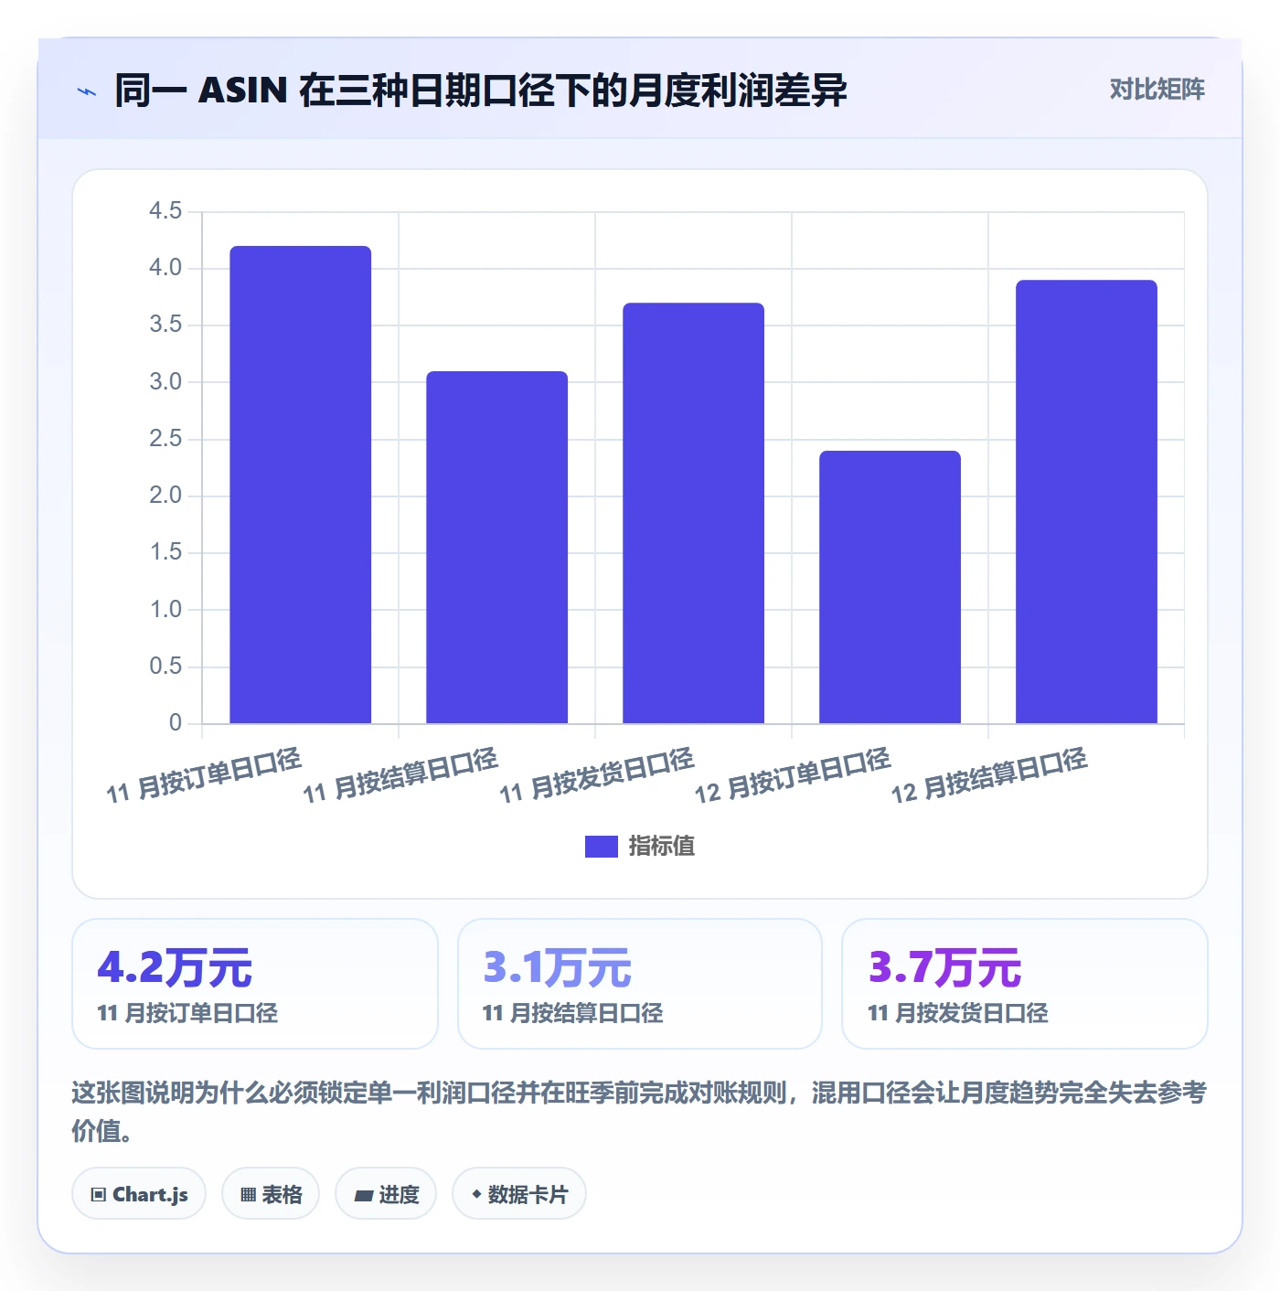Click the description paragraph starting 这张图说明
Viewport: 1280px width, 1291px height.
639,1111
